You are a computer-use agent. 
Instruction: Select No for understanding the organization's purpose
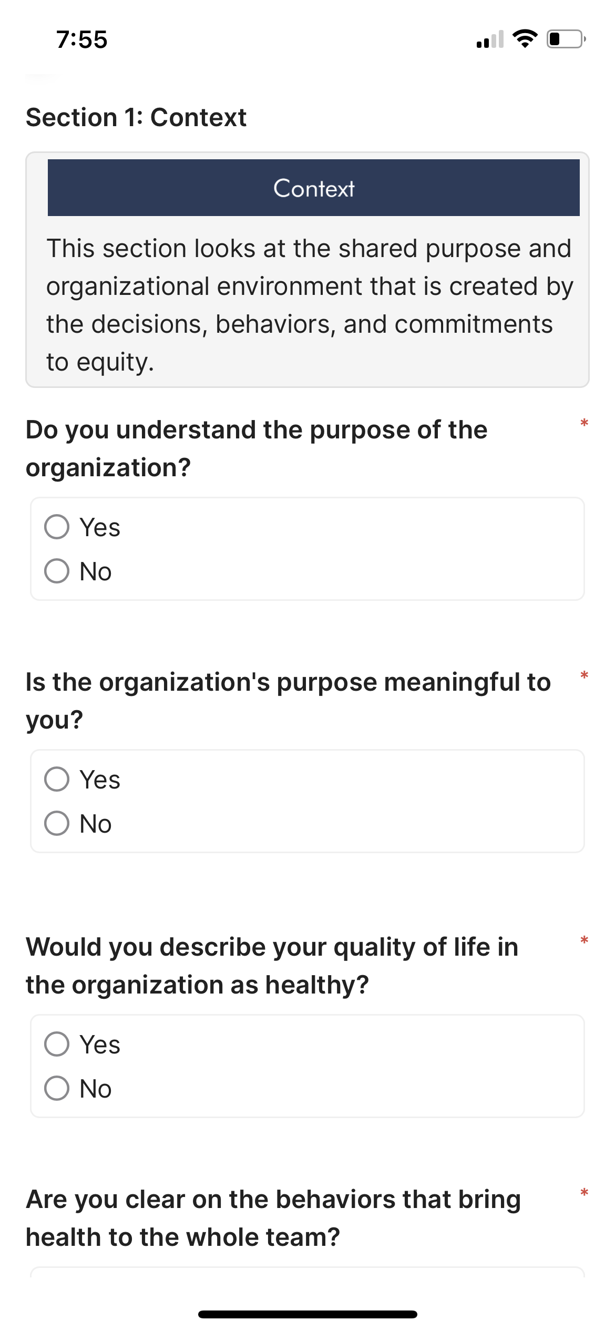pos(57,571)
